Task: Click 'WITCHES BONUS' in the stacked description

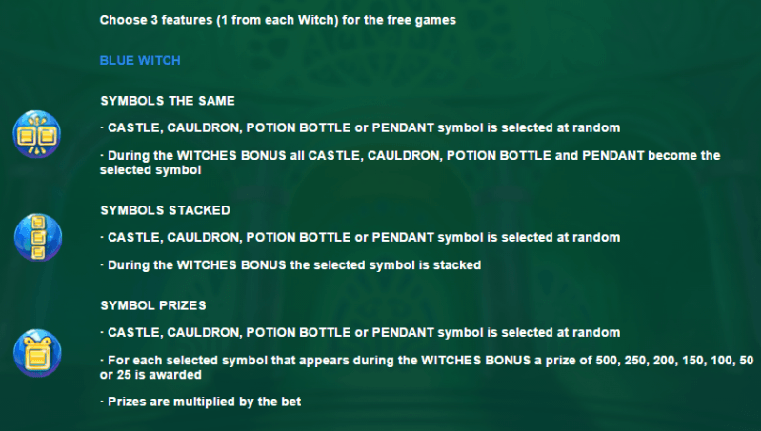Action: pyautogui.click(x=231, y=265)
